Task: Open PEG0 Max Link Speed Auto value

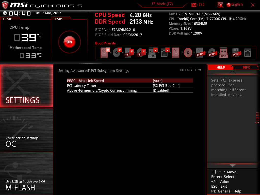Action: click(x=158, y=81)
